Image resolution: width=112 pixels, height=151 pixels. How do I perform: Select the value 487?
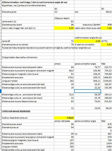point(106,134)
